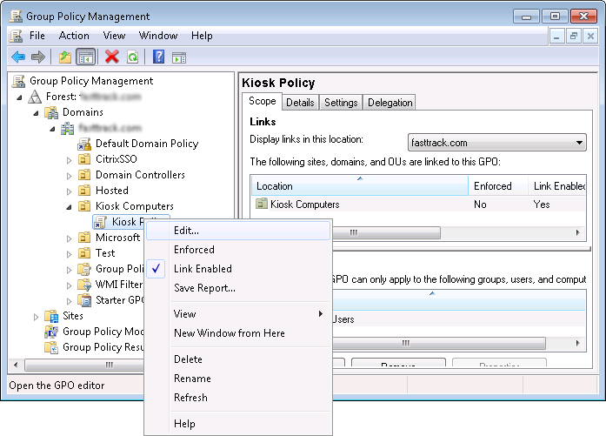Choose Edit... from the context menu

pos(238,231)
